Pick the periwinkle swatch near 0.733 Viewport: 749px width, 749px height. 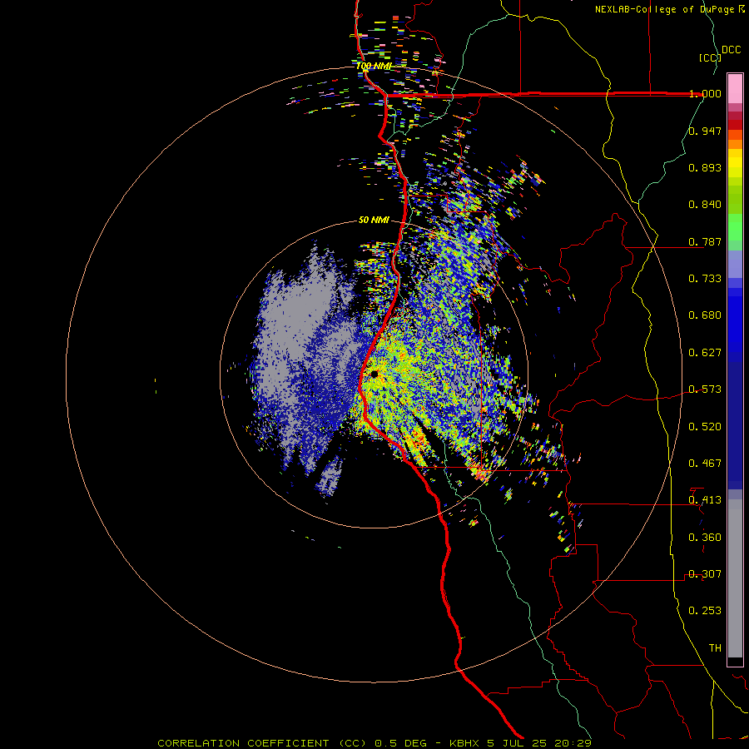[x=735, y=264]
